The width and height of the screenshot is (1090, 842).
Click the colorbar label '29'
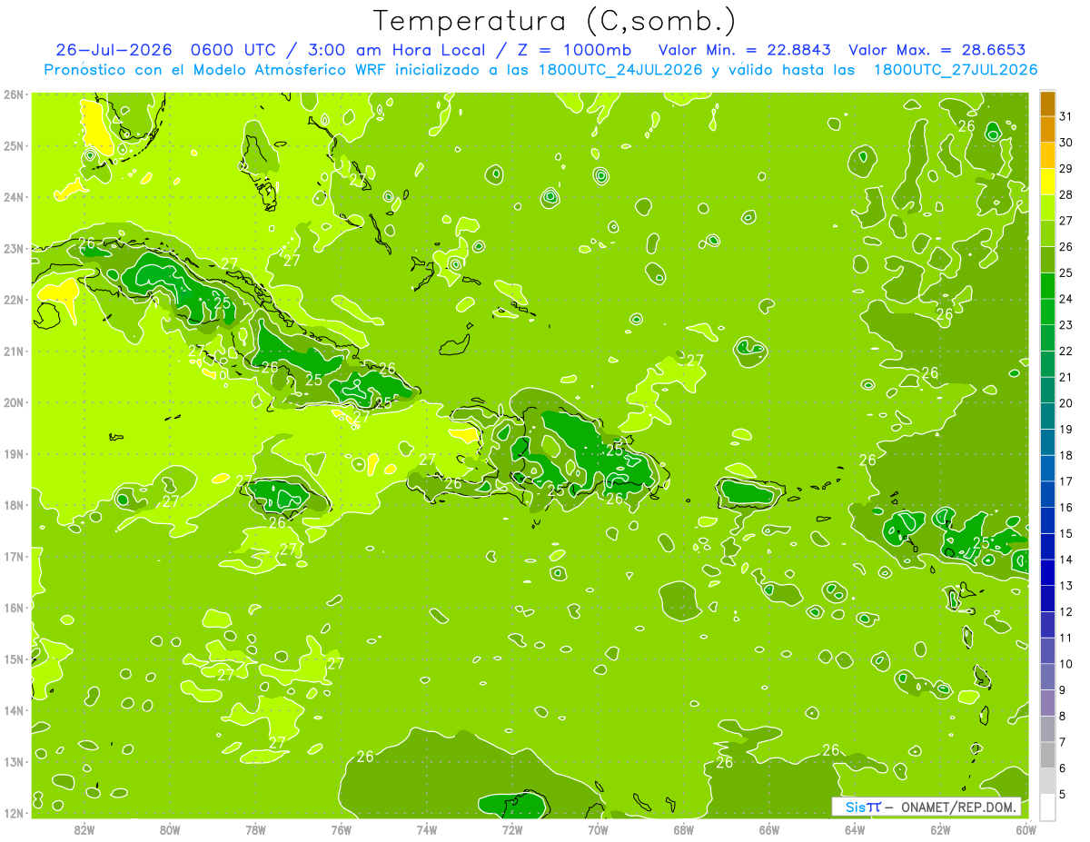(x=1066, y=169)
